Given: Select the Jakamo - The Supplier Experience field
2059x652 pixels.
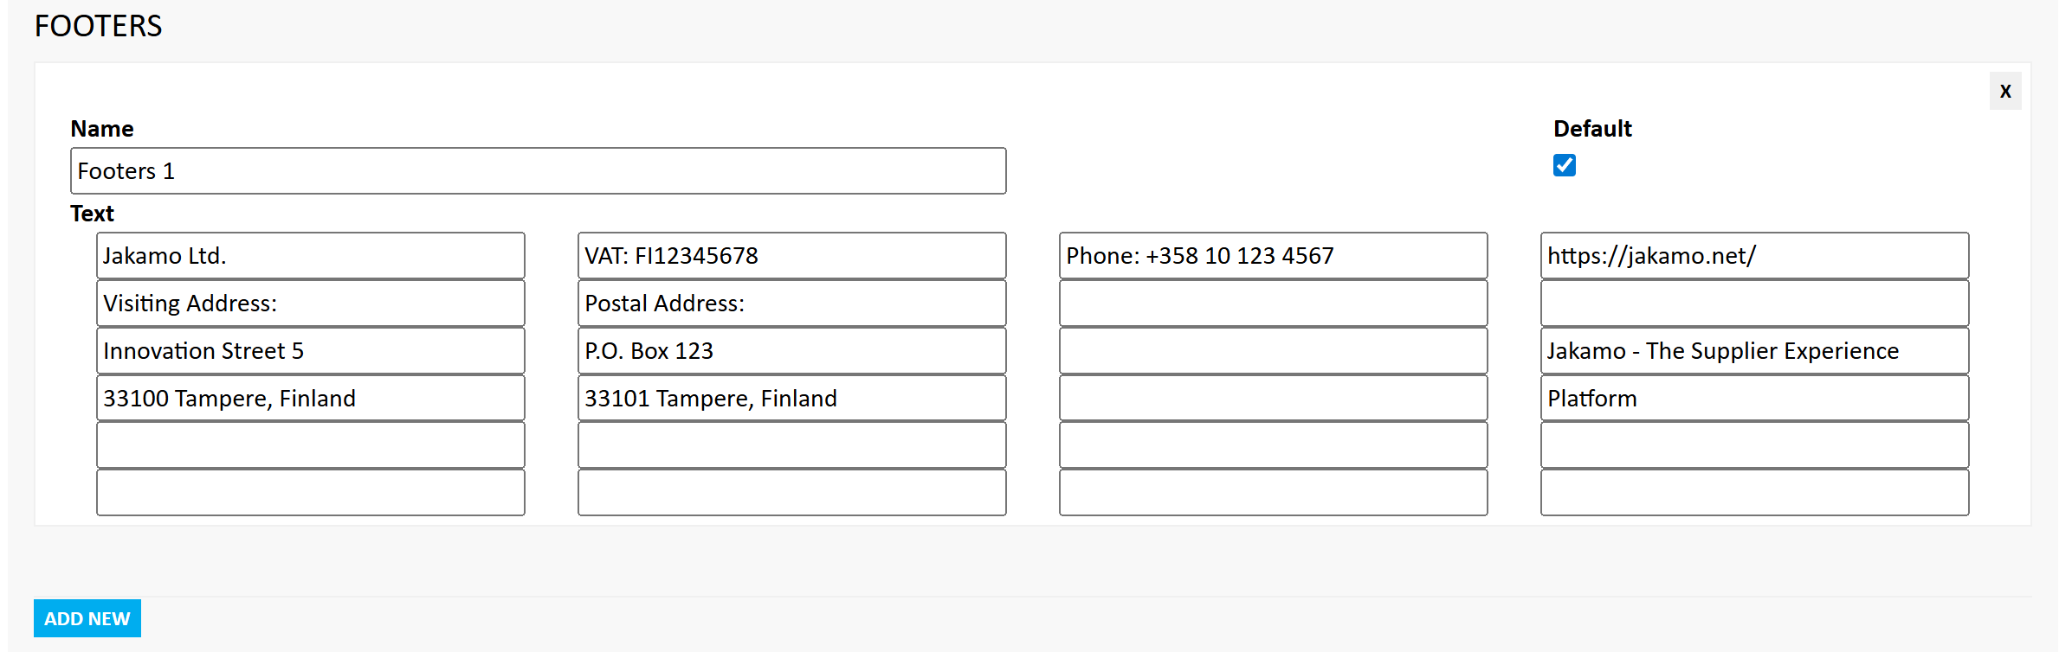Looking at the screenshot, I should click(1755, 350).
